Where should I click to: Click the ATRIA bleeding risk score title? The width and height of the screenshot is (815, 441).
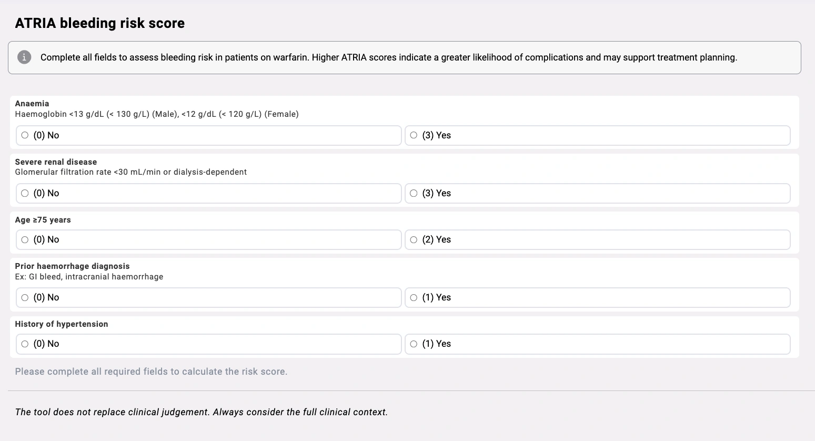(99, 23)
